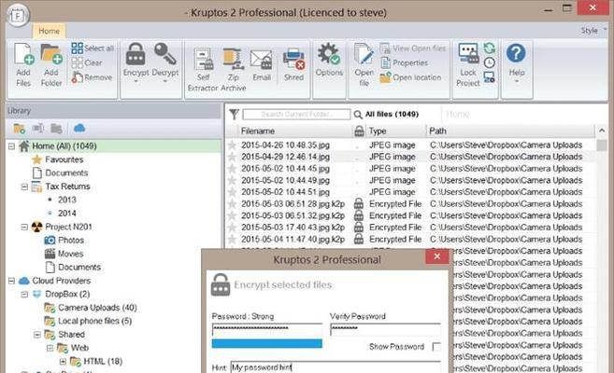The image size is (614, 373).
Task: Click the round application menu button
Action: tap(18, 15)
